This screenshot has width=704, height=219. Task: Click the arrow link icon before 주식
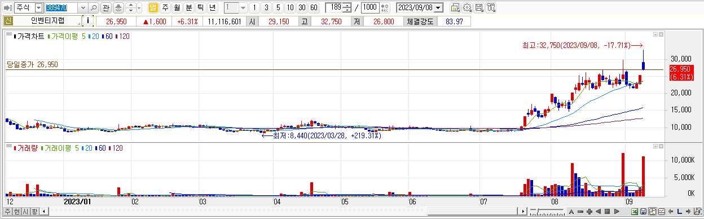click(x=8, y=8)
